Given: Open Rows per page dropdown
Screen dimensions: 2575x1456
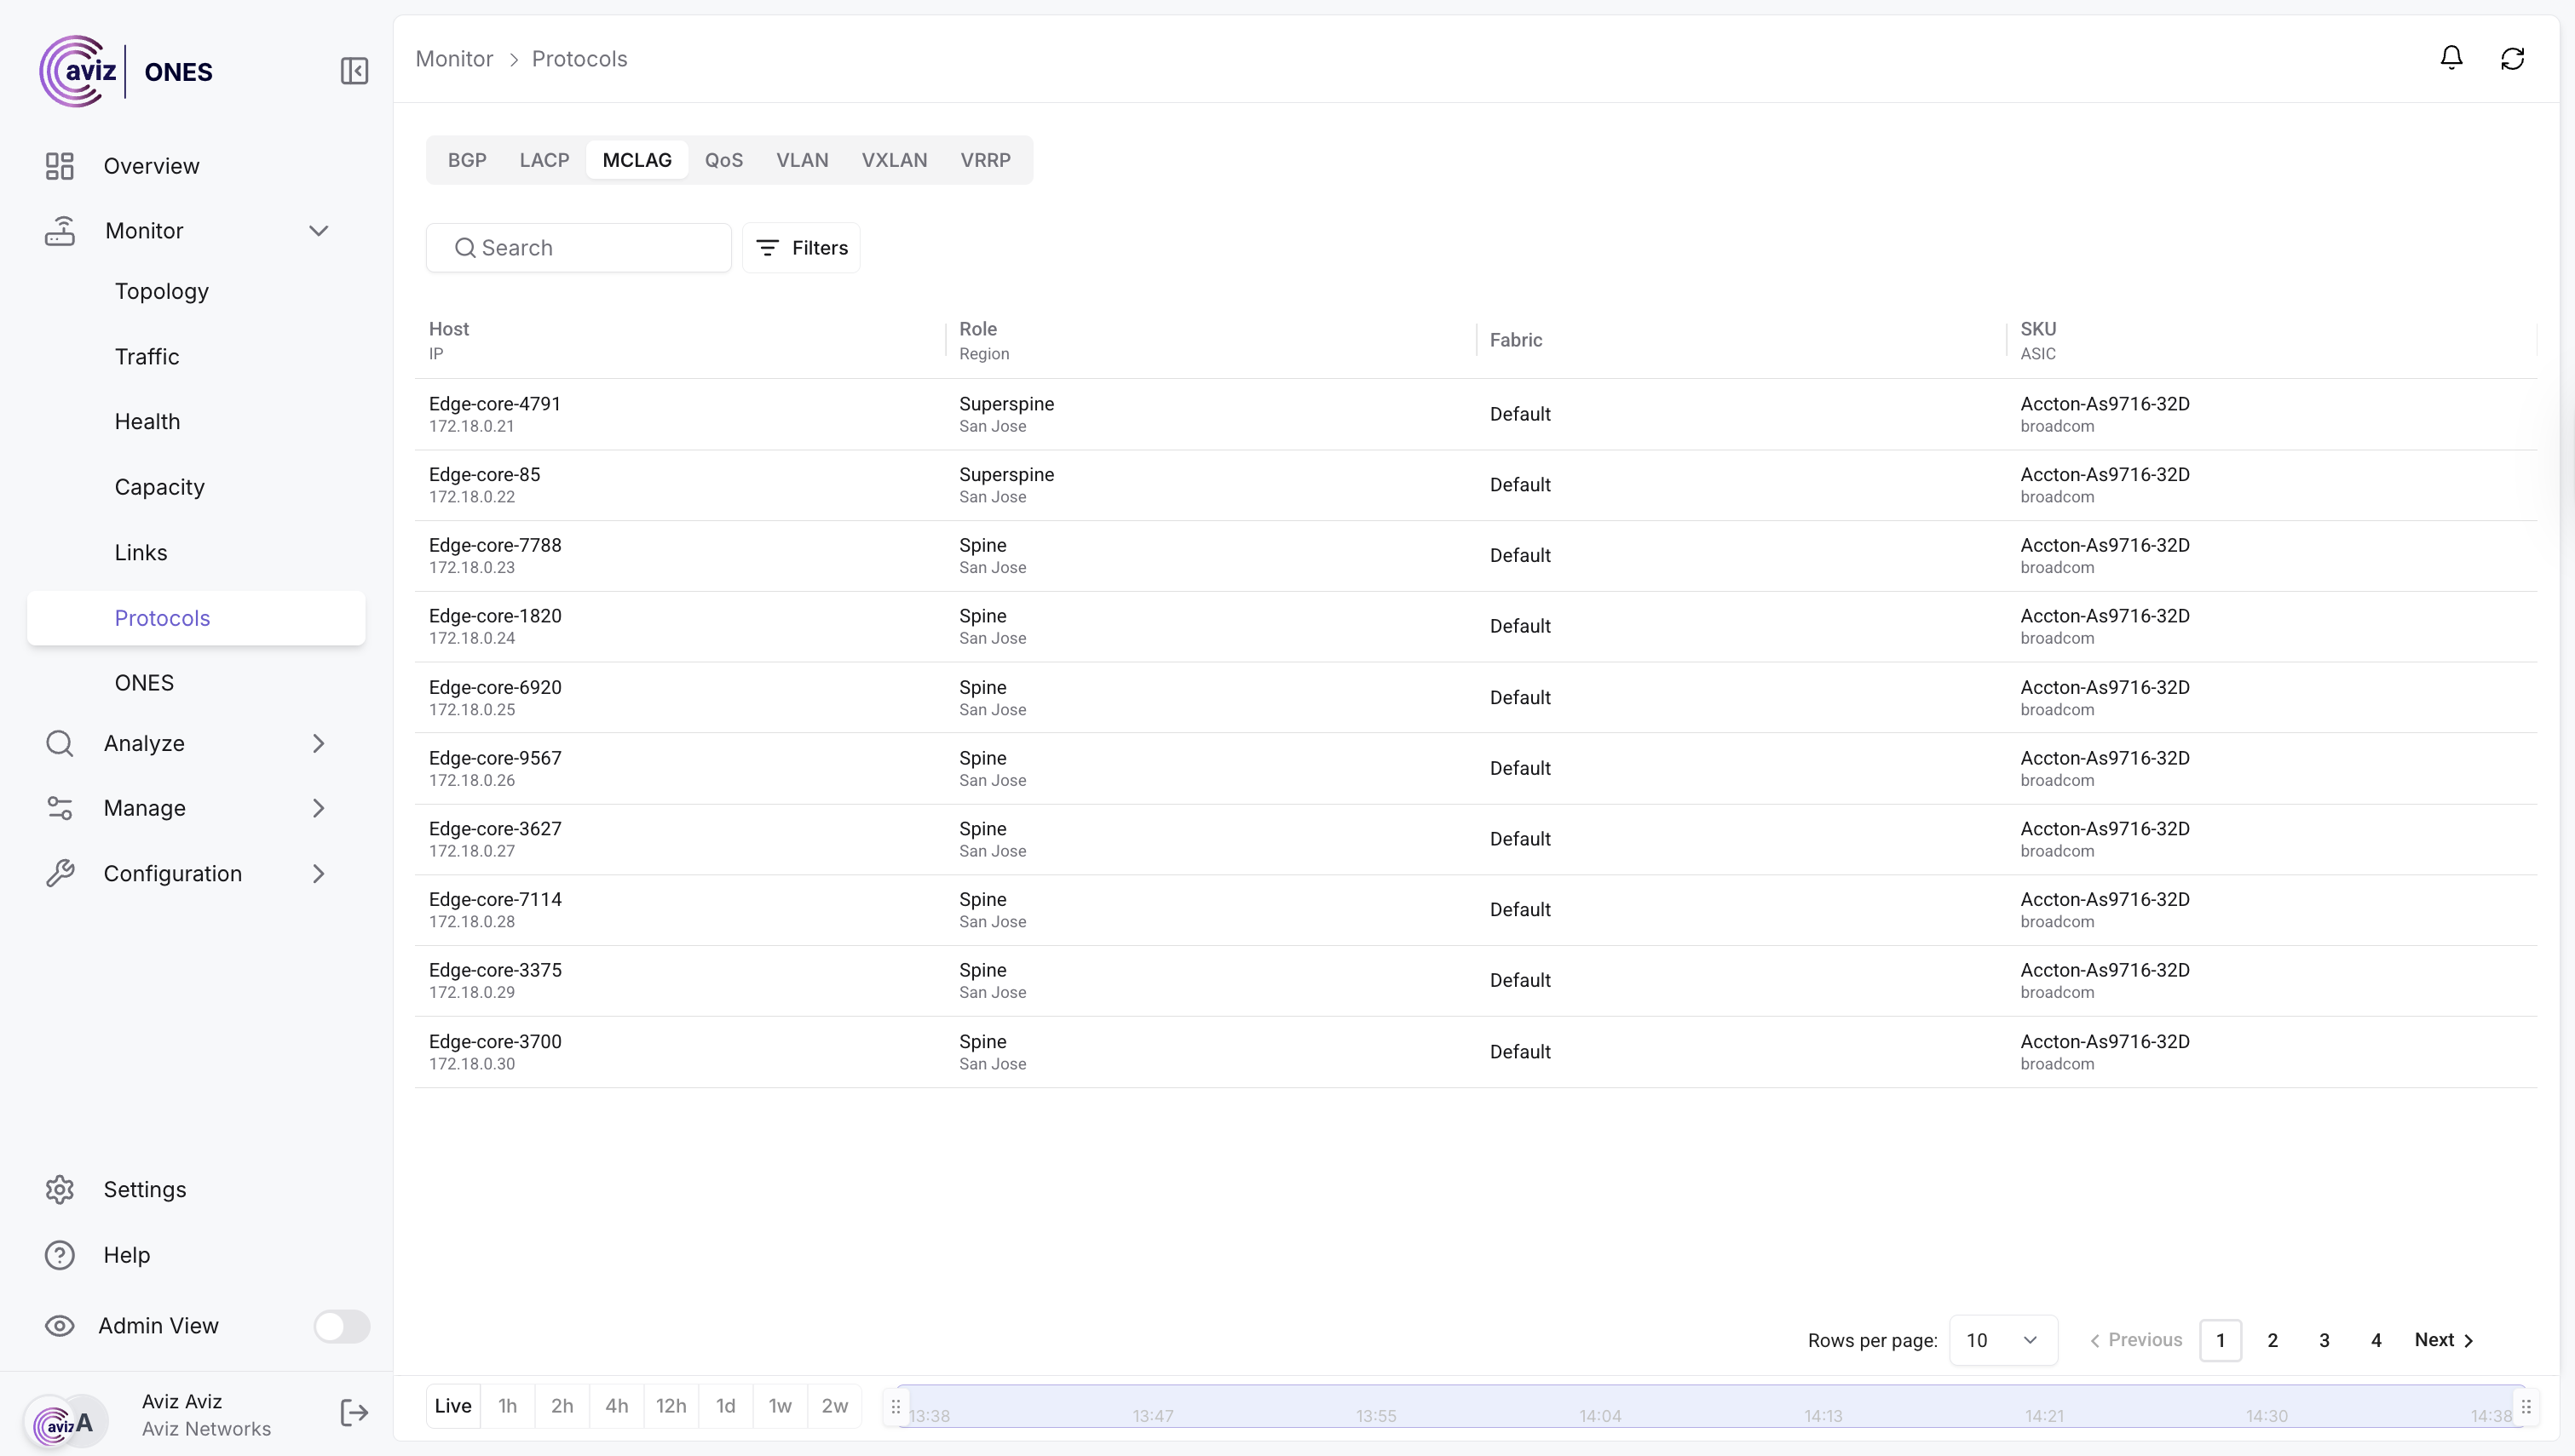Looking at the screenshot, I should [x=2002, y=1340].
